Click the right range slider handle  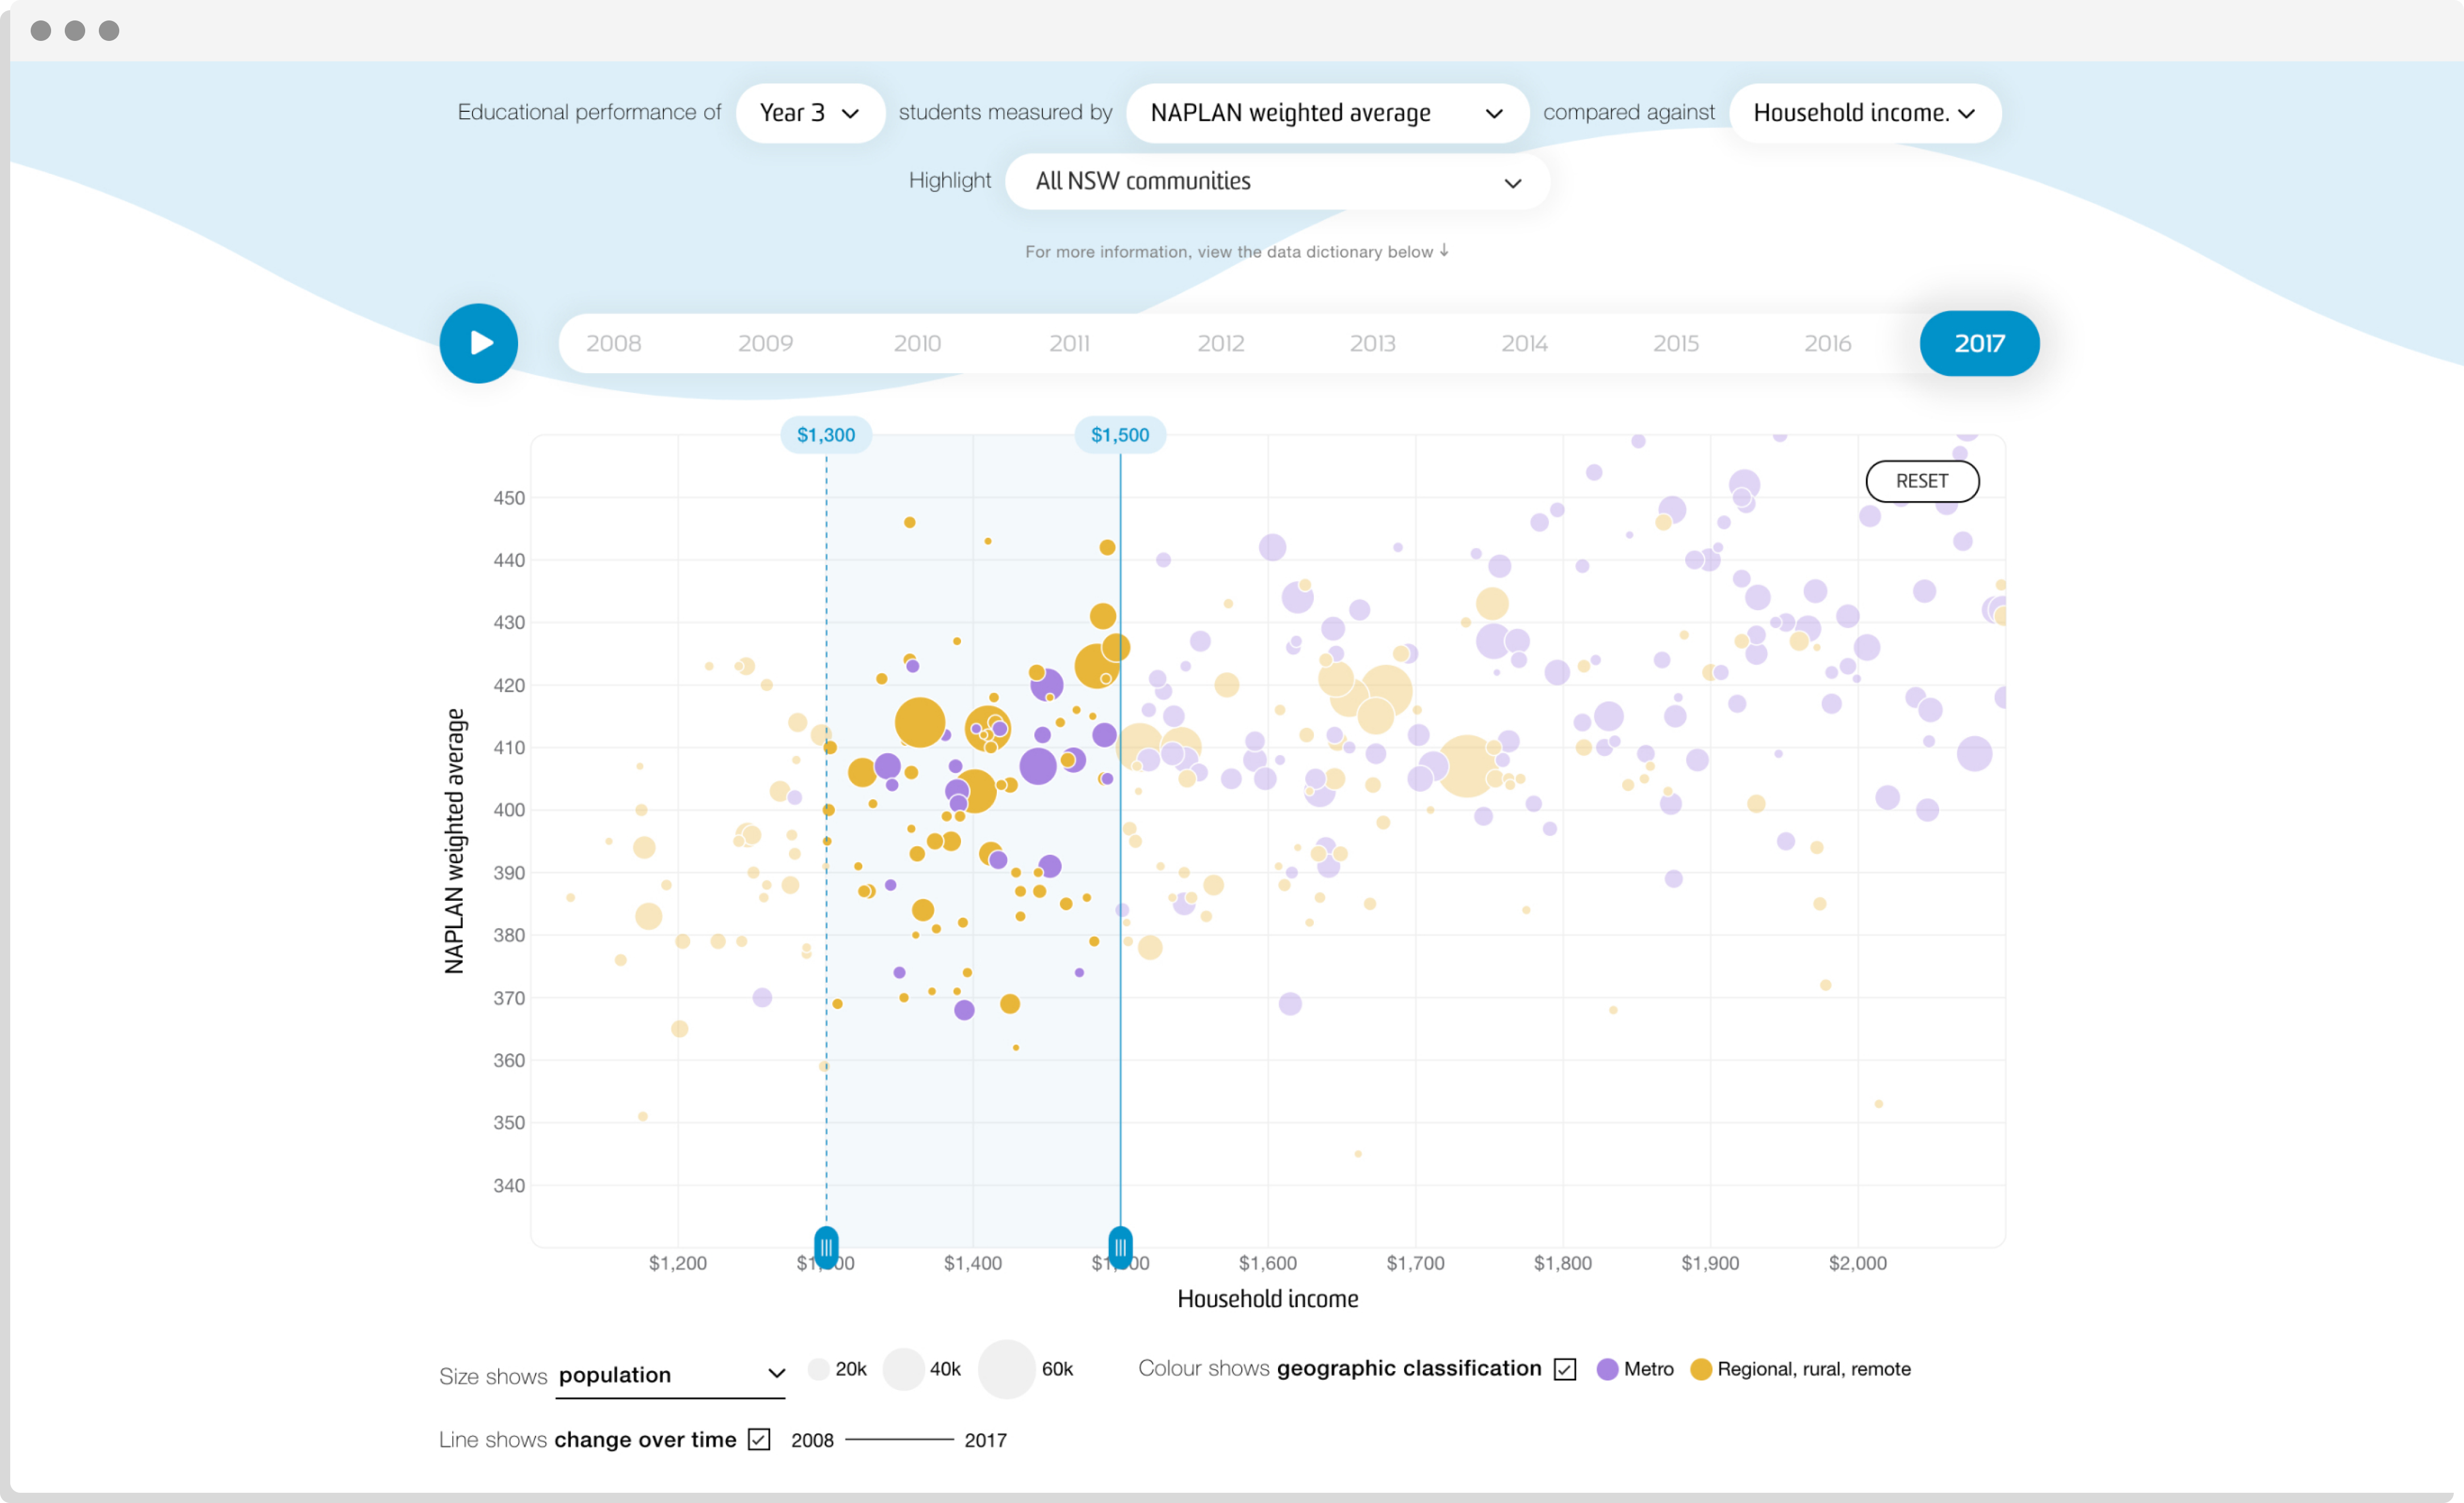click(x=1120, y=1247)
